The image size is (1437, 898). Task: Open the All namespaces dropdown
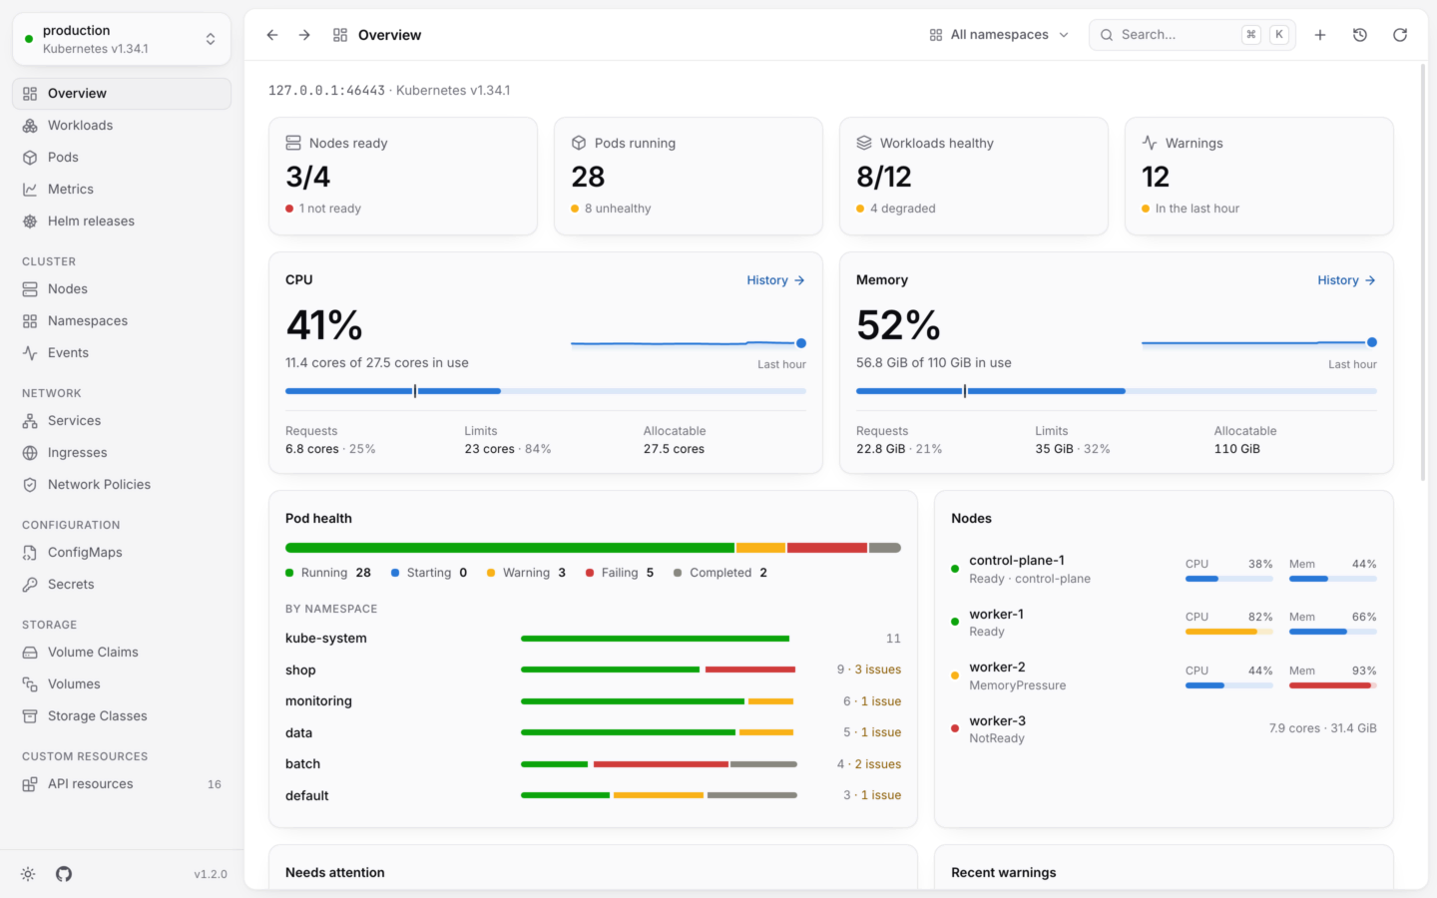point(999,35)
